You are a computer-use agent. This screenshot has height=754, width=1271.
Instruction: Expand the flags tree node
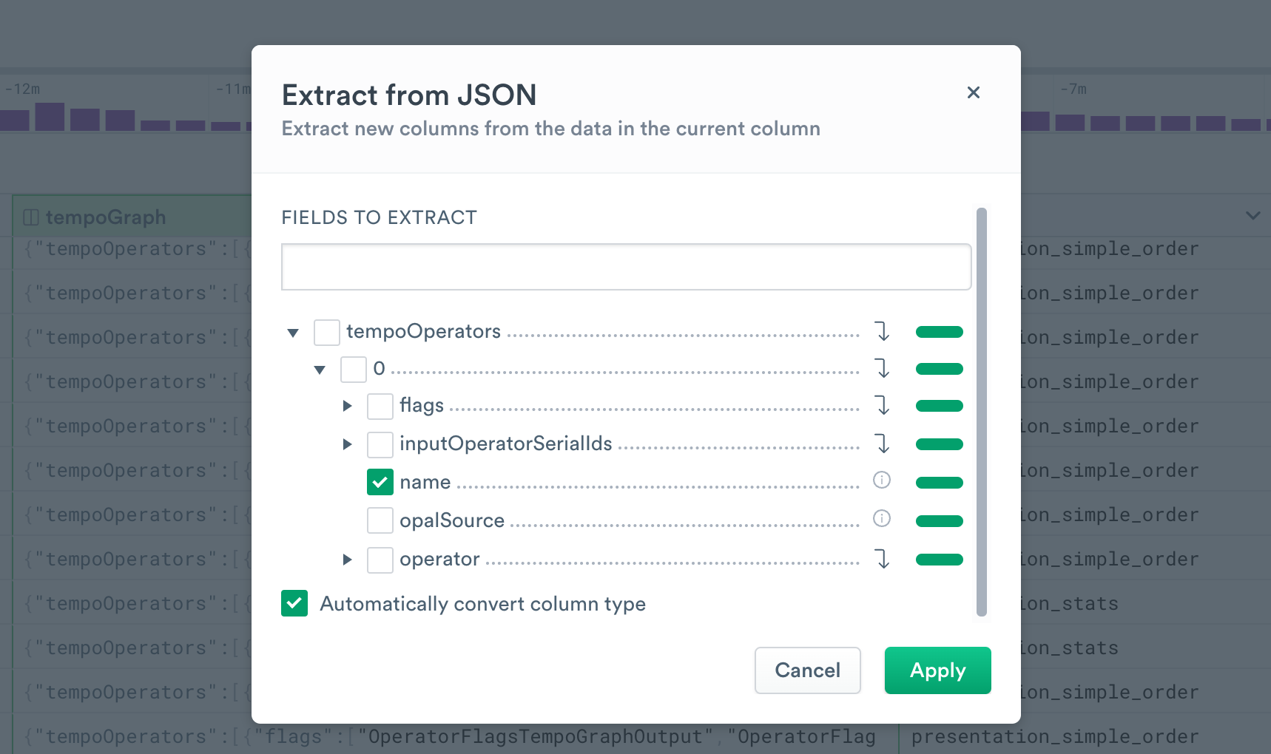click(347, 406)
